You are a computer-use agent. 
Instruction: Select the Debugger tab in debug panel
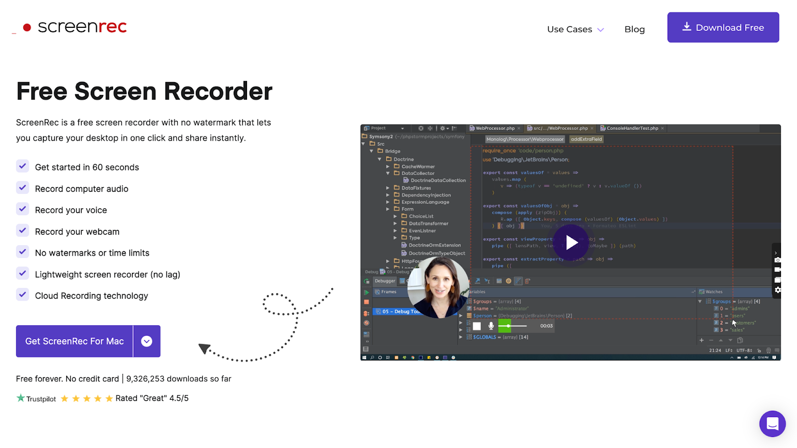point(385,281)
